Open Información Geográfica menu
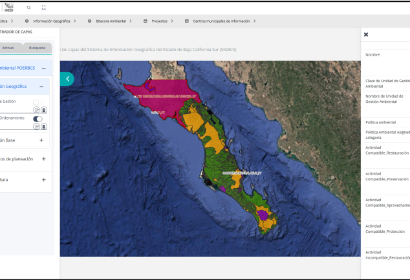The width and height of the screenshot is (410, 280). click(x=52, y=21)
